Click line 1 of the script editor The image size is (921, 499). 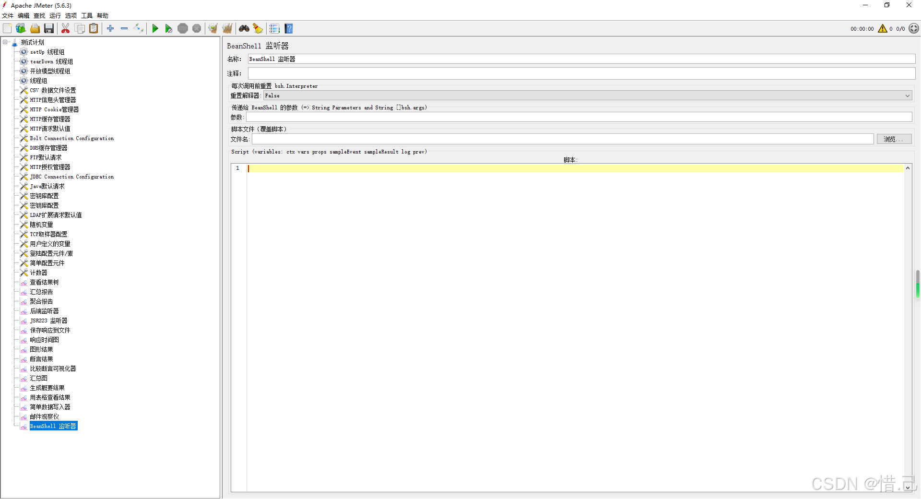click(576, 168)
